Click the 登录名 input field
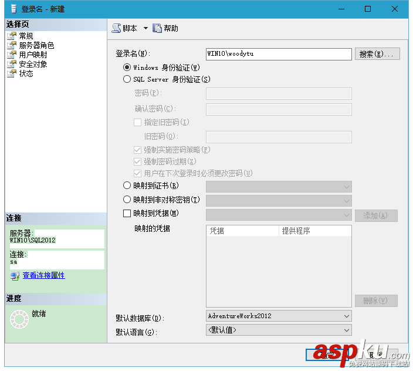The width and height of the screenshot is (413, 371). tap(279, 54)
